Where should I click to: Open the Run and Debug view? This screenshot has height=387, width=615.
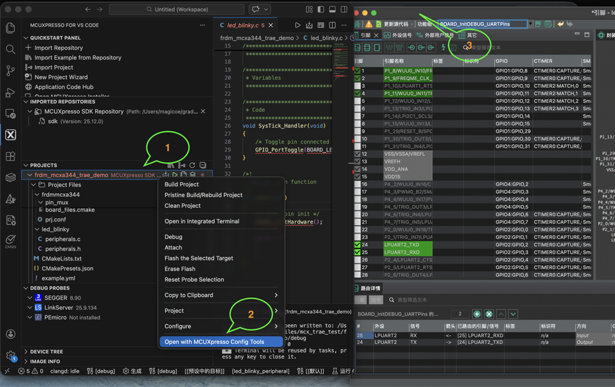10,92
